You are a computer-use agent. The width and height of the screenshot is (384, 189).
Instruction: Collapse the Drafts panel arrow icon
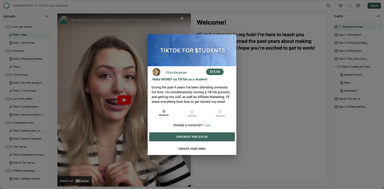[378, 16]
